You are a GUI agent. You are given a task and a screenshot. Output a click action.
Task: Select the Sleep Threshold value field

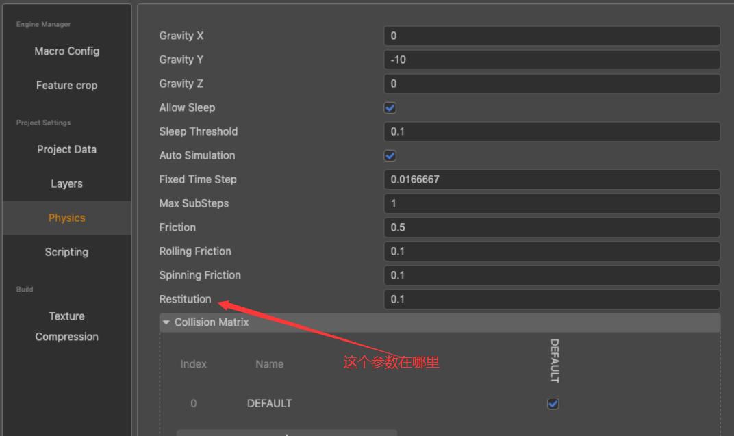[x=552, y=131]
